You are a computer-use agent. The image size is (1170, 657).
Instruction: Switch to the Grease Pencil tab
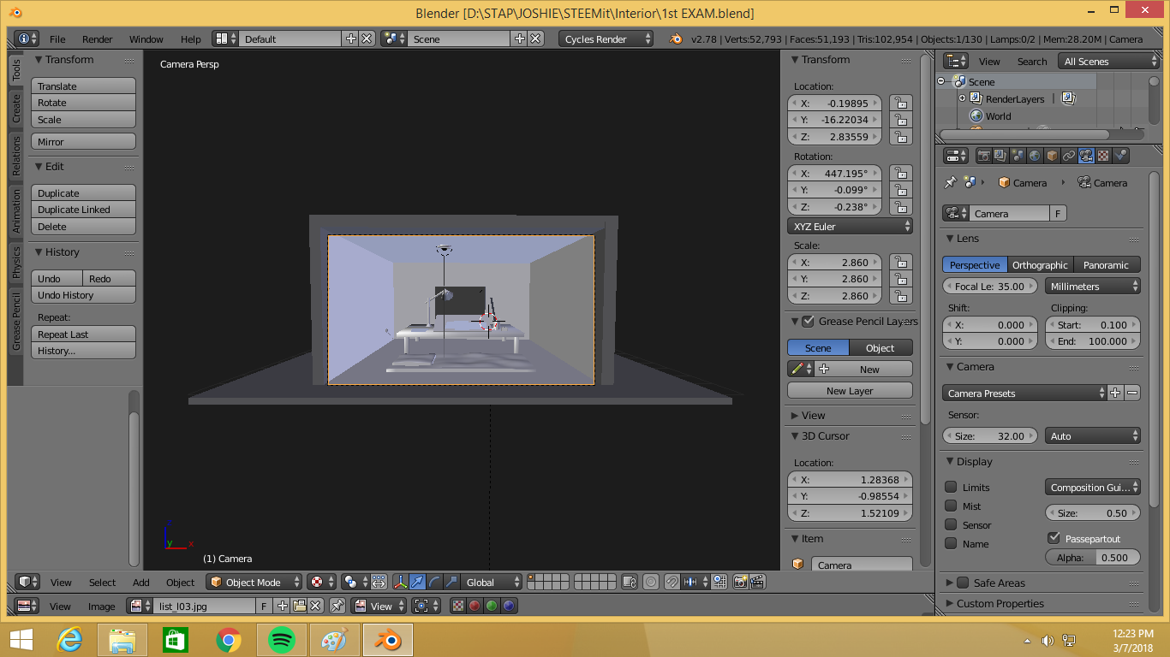[15, 321]
